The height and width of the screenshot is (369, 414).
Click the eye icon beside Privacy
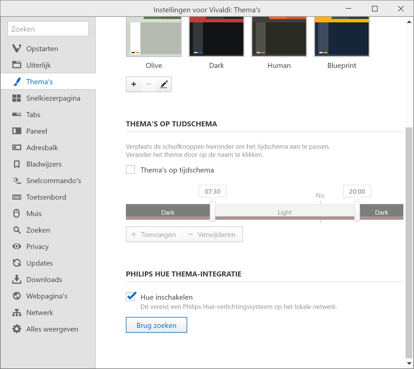pos(17,247)
